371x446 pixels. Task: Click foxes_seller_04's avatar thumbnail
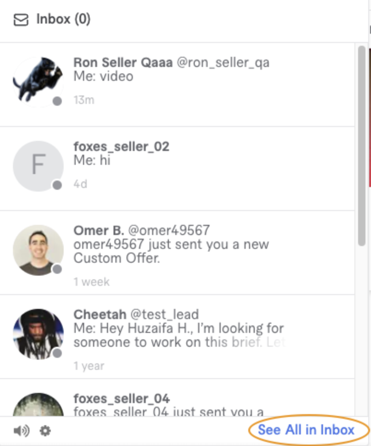click(x=38, y=406)
